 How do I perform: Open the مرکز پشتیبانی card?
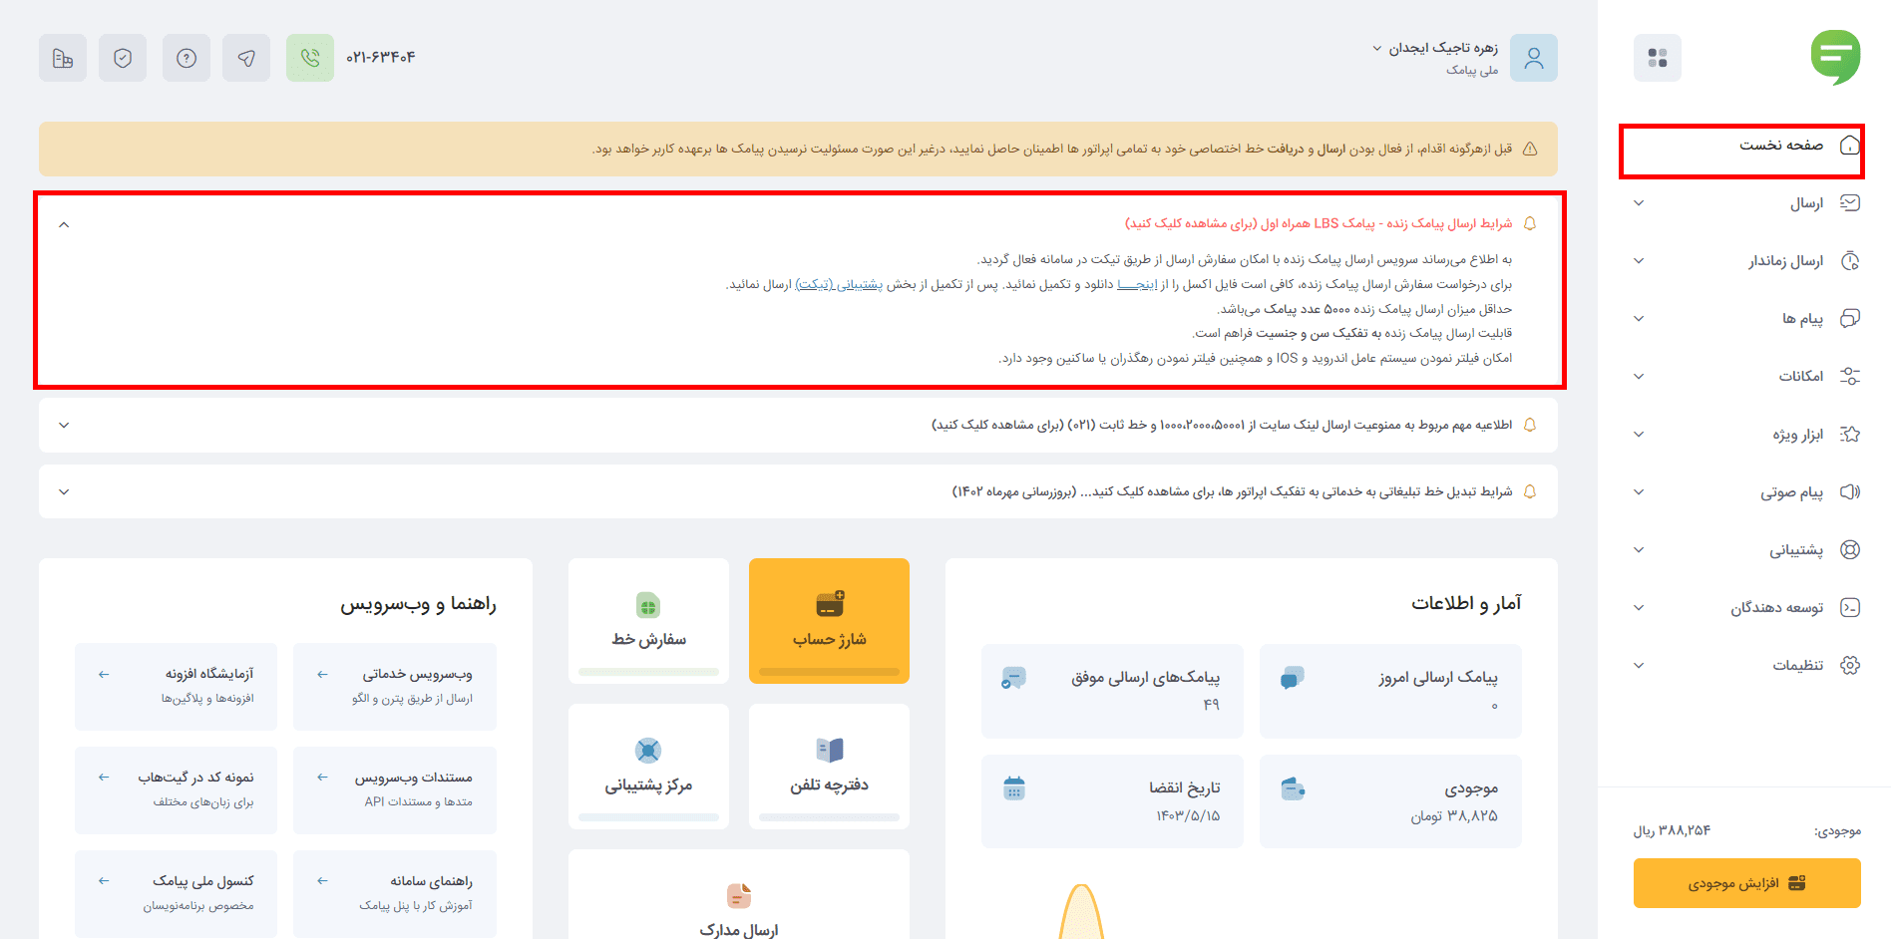(648, 766)
